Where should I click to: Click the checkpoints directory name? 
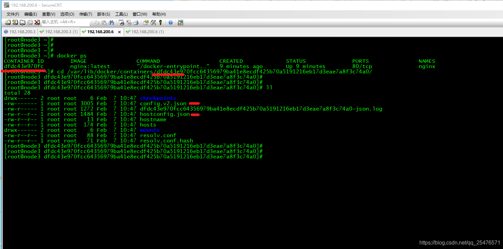point(158,98)
